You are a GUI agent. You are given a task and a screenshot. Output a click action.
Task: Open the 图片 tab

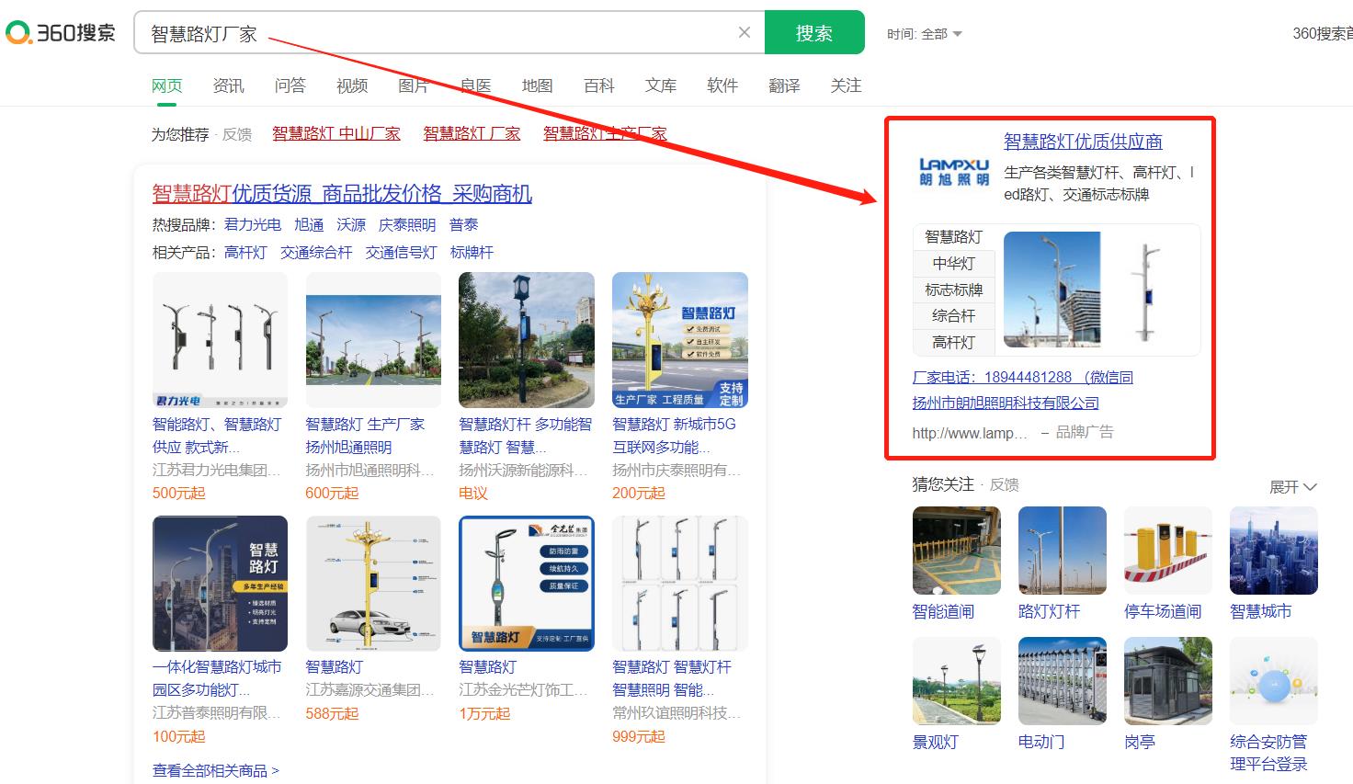[x=414, y=85]
